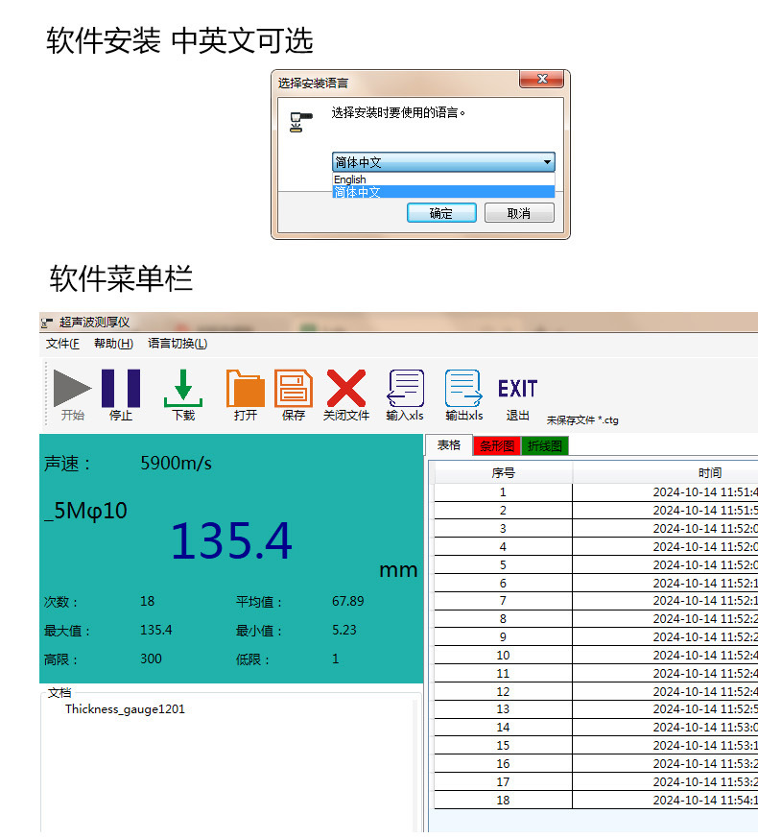Click the 次数 value 18
The width and height of the screenshot is (758, 838).
[148, 601]
